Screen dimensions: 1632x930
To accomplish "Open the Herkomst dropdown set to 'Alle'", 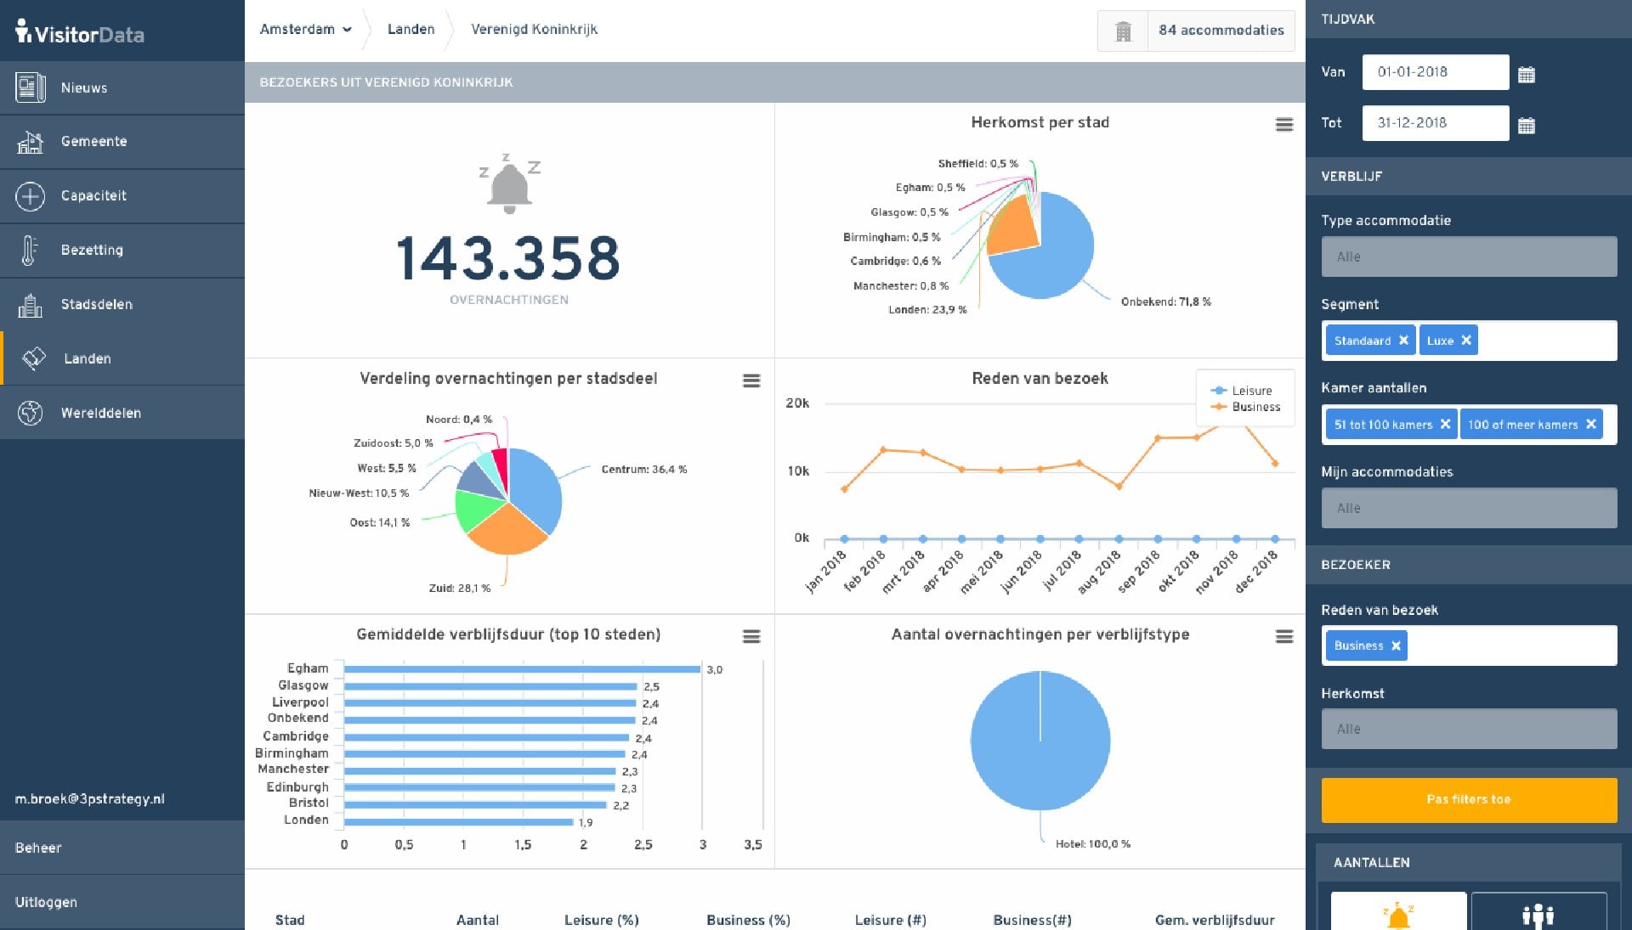I will tap(1470, 729).
